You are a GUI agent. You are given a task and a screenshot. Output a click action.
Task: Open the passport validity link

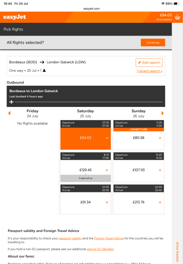(x=70, y=238)
